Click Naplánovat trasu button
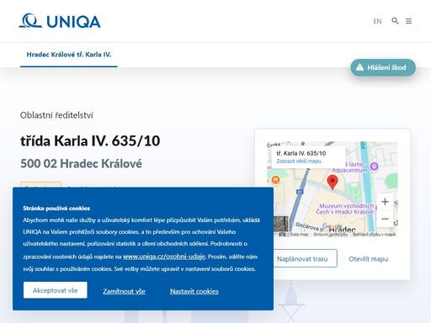The height and width of the screenshot is (323, 431). pos(306,259)
